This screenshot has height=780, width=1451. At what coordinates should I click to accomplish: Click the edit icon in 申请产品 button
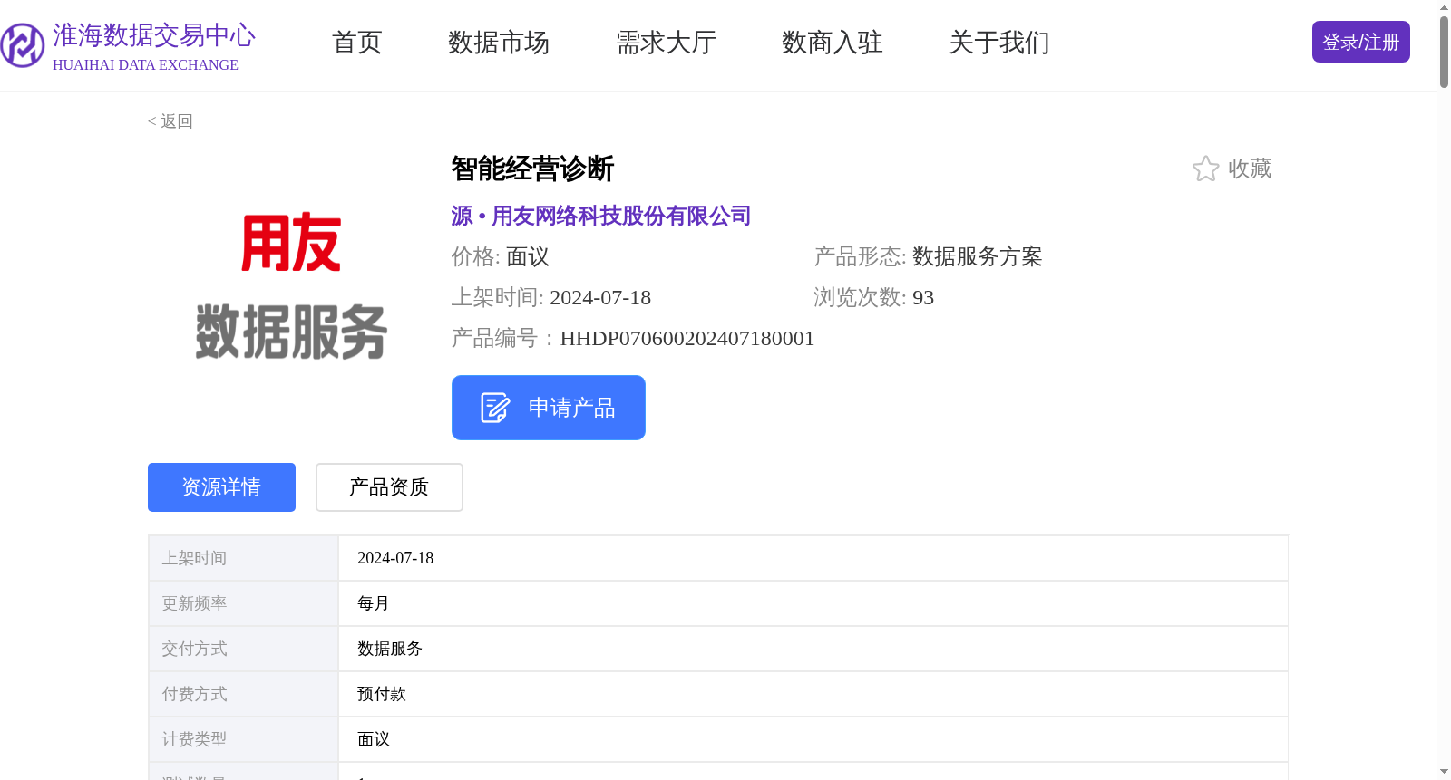495,408
